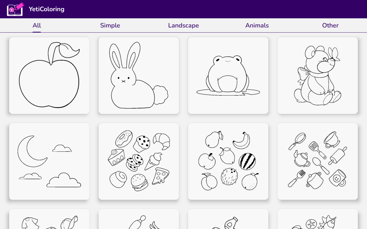Open the desserts and fast food page
367x229 pixels.
139,162
